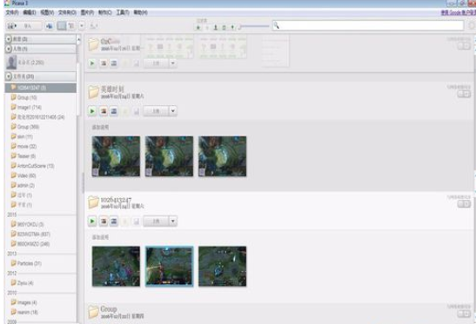Collapse the 人物 (1) section

pyautogui.click(x=9, y=49)
